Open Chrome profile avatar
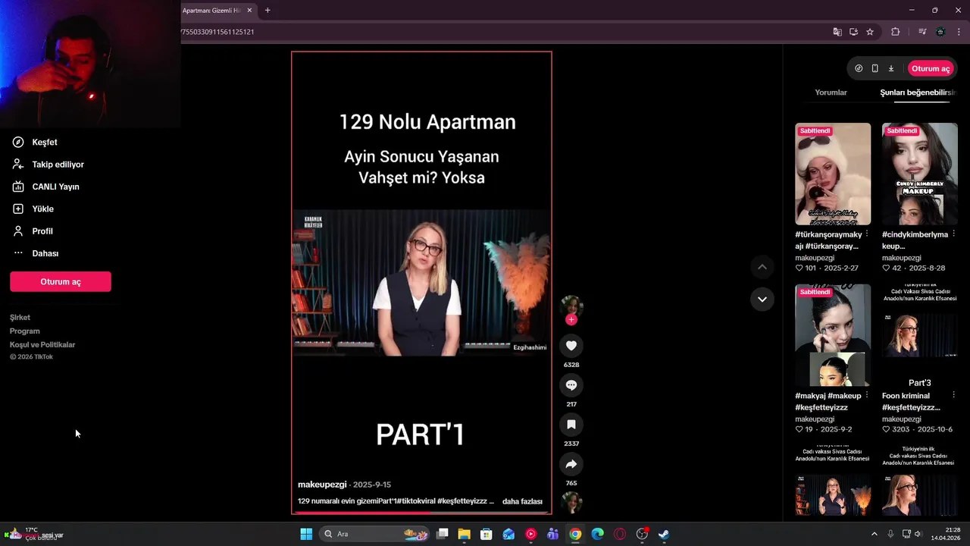 [940, 32]
